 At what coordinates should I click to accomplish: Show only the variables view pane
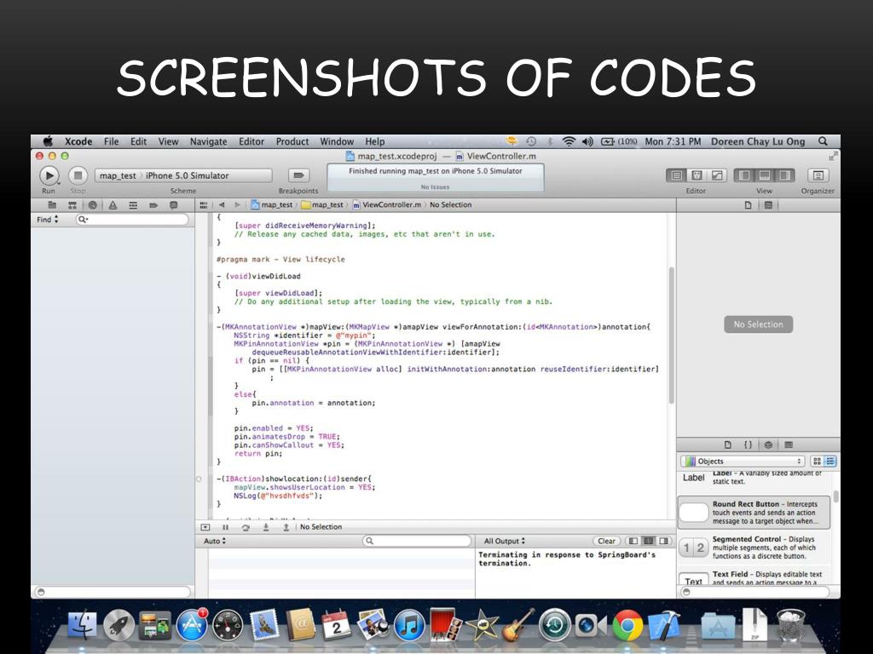click(x=633, y=541)
